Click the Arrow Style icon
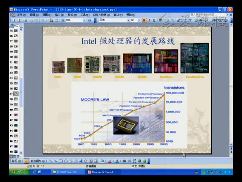This screenshot has height=182, width=242. point(135,161)
